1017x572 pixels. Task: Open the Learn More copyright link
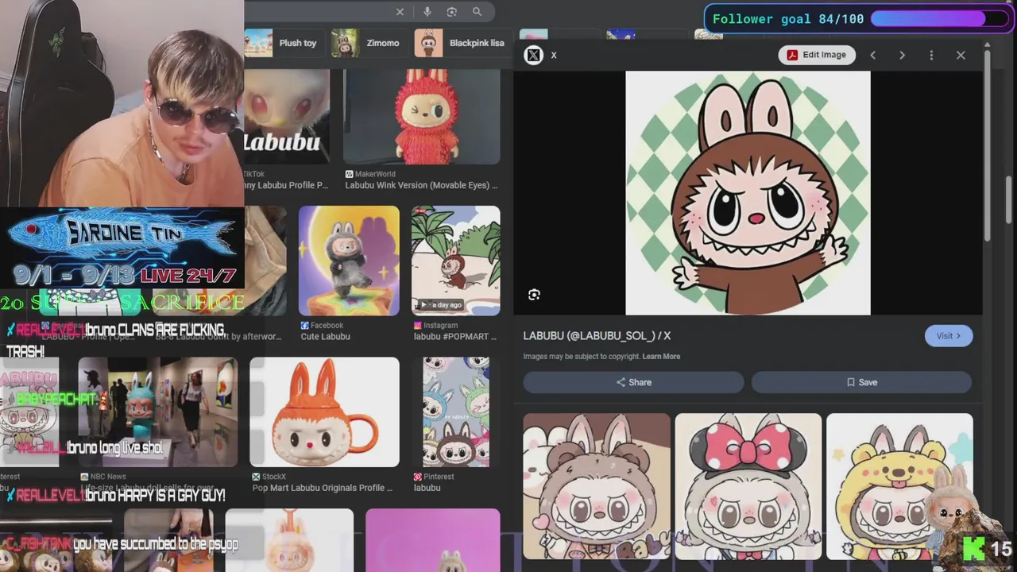661,357
